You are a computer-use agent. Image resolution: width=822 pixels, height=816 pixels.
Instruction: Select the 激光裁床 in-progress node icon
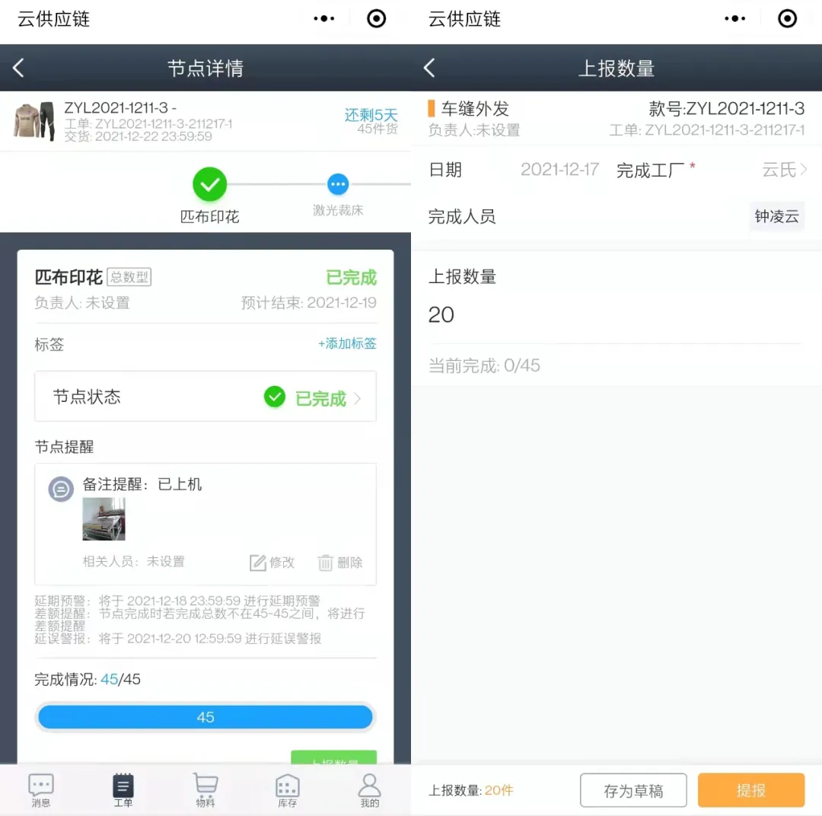point(338,185)
